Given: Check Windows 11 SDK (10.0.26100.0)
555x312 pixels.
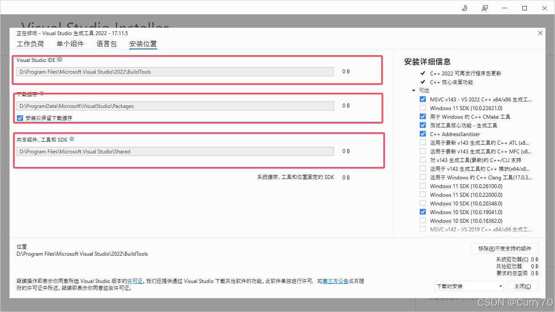Looking at the screenshot, I should [423, 186].
